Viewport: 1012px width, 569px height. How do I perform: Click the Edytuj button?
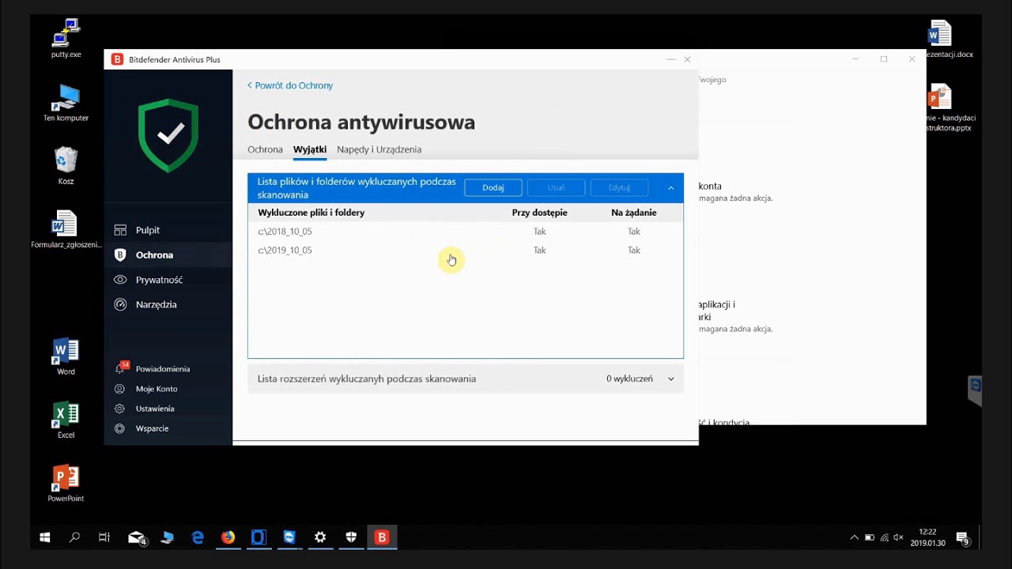(x=619, y=188)
